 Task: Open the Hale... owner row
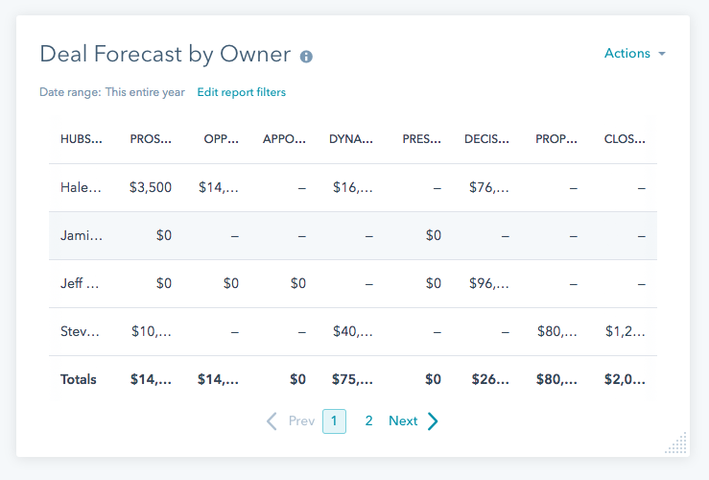coord(81,187)
